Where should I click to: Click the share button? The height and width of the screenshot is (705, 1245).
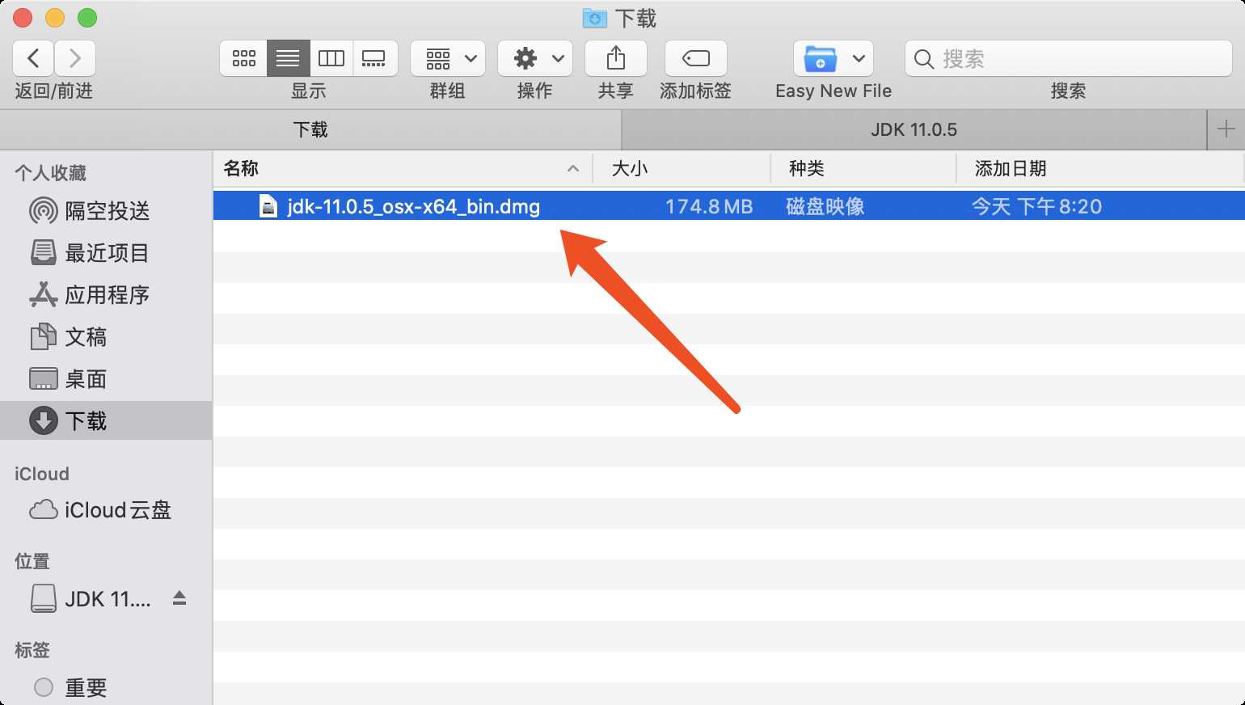[616, 58]
